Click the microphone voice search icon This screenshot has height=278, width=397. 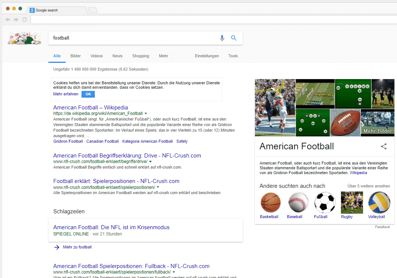coord(222,38)
